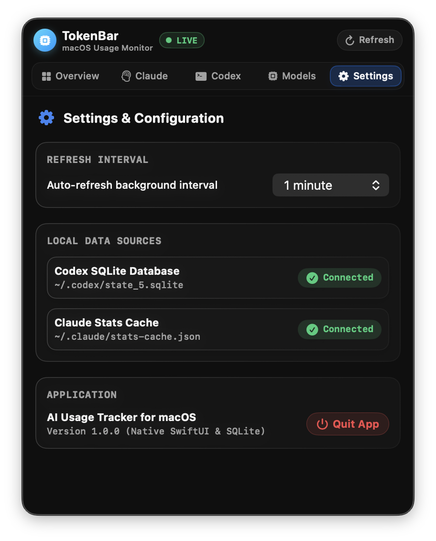Click AI Usage Tracker for macOS text
This screenshot has width=436, height=541.
coord(121,418)
